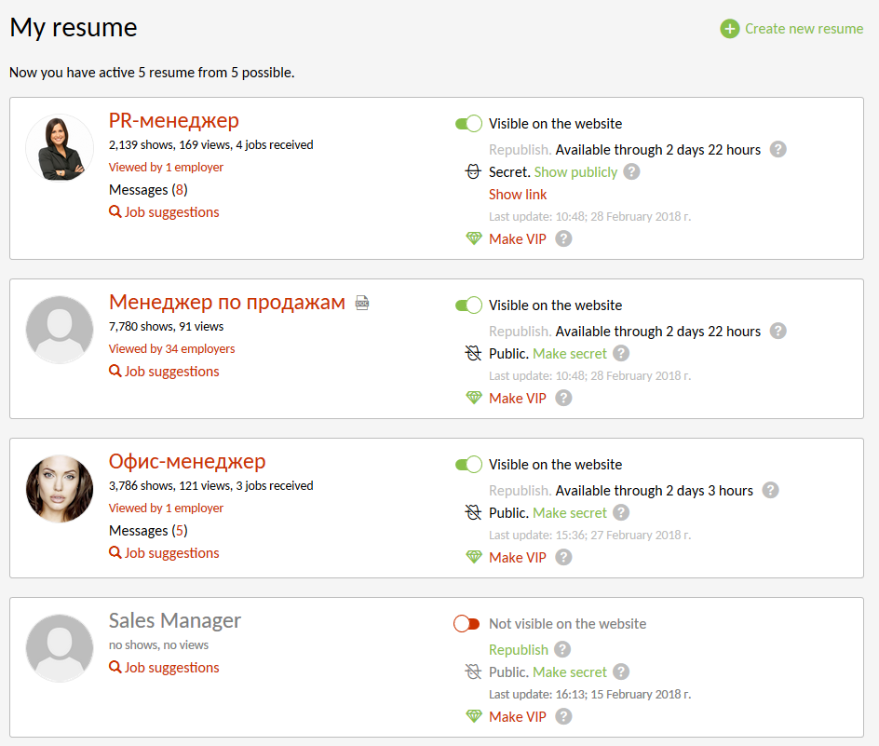This screenshot has height=746, width=879.
Task: Turn off Офис-менеджер visibility switch
Action: click(468, 465)
